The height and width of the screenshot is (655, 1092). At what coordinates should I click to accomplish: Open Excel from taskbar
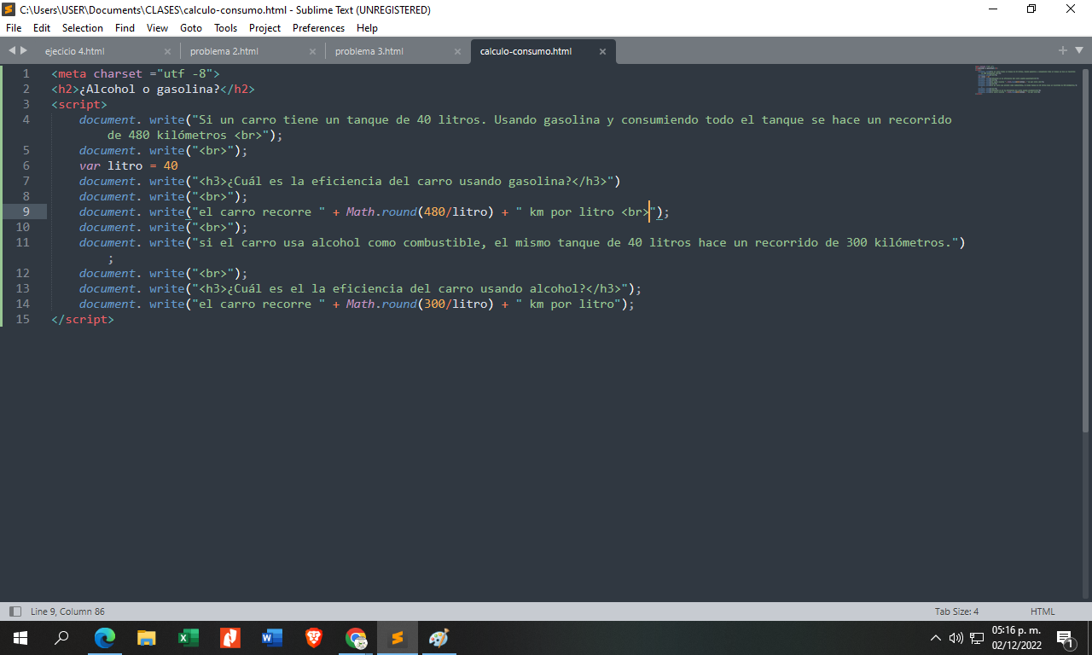[x=189, y=638]
